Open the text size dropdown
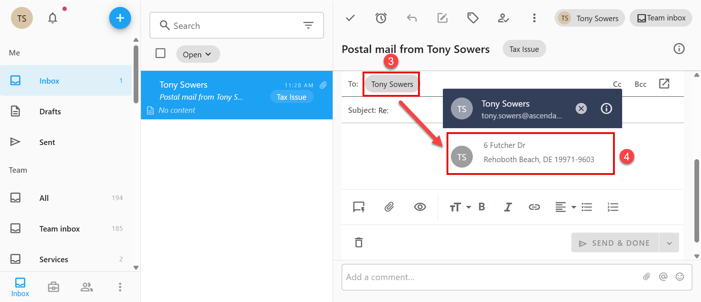This screenshot has width=701, height=302. point(460,207)
